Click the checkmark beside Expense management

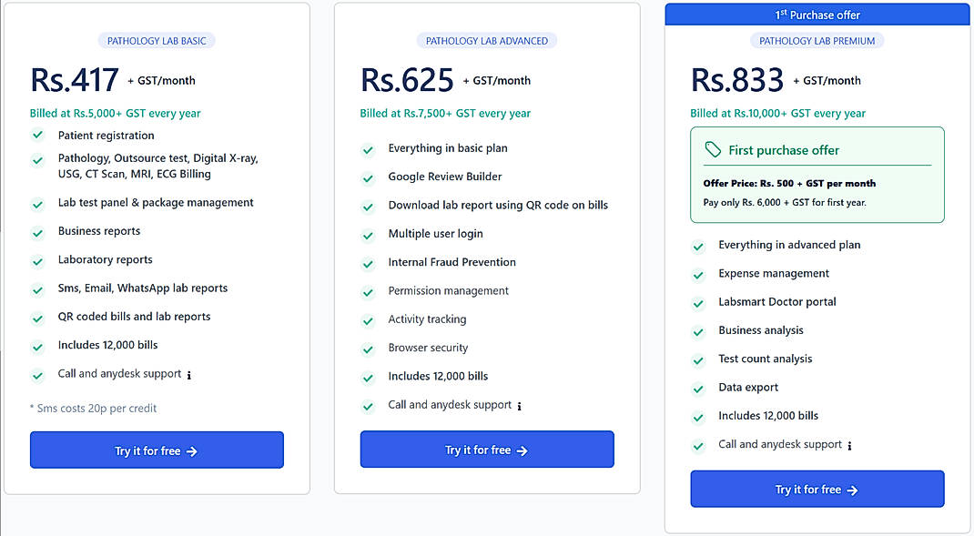(698, 273)
